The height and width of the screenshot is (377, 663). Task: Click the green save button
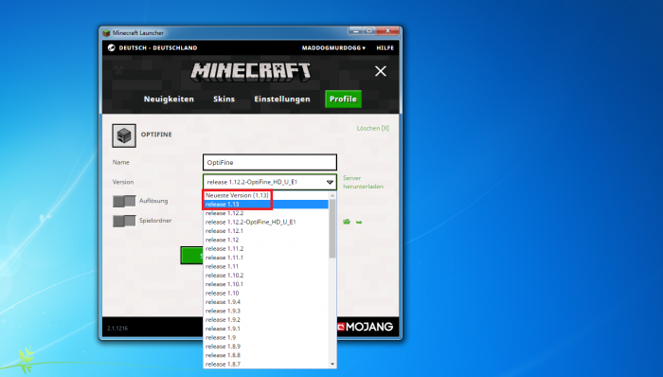[x=192, y=255]
